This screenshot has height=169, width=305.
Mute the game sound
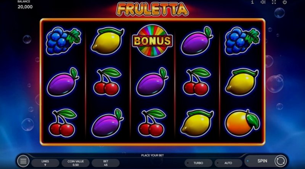[263, 2]
